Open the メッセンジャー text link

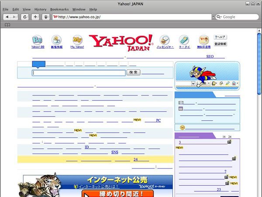click(165, 47)
